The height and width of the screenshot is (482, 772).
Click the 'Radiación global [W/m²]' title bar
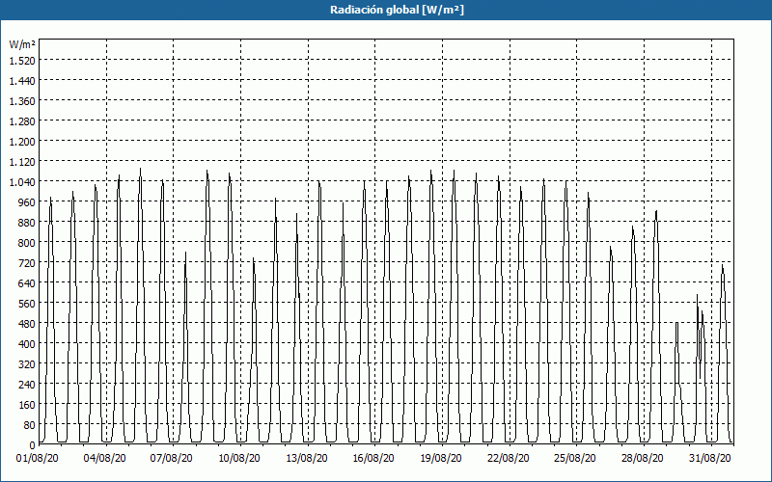click(x=386, y=10)
